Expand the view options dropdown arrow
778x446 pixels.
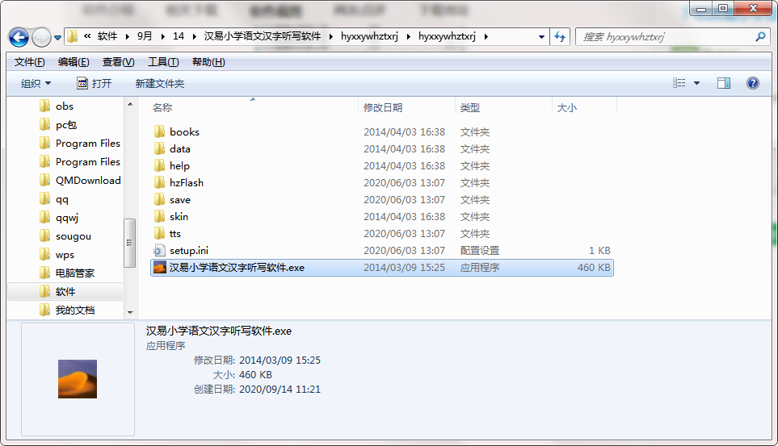(696, 83)
